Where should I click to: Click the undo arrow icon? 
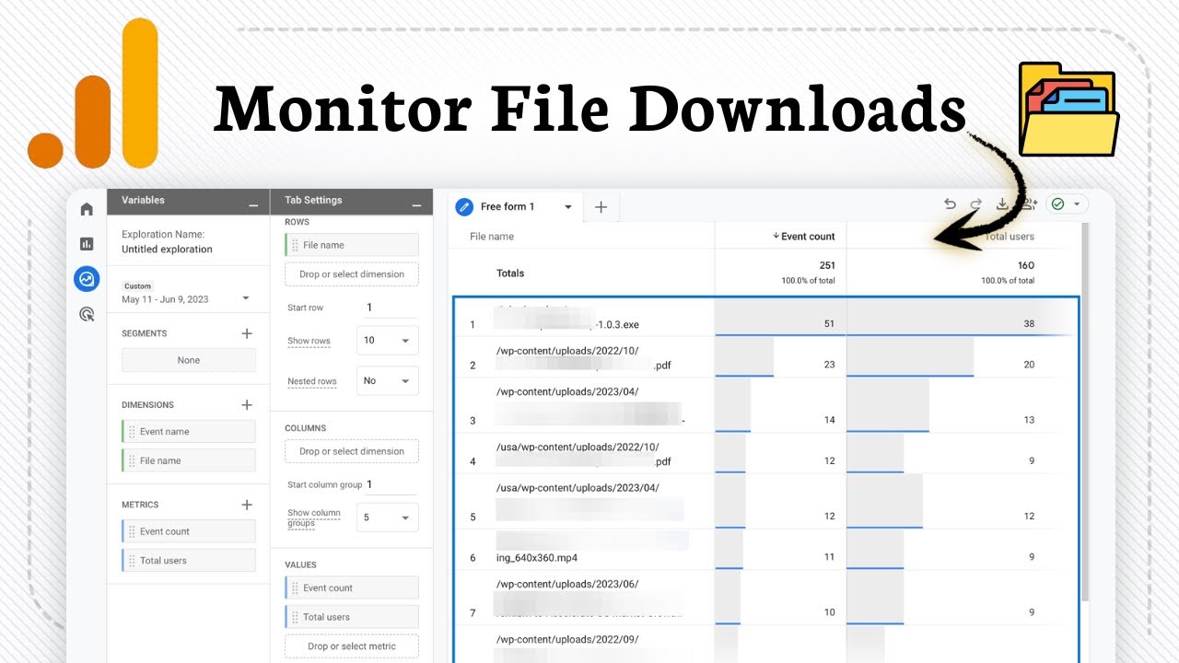tap(950, 204)
